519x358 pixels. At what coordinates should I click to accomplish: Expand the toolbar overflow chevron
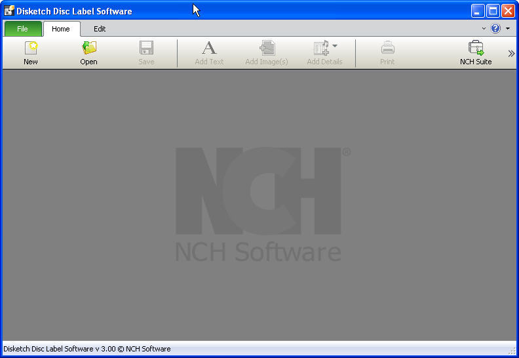(x=511, y=54)
